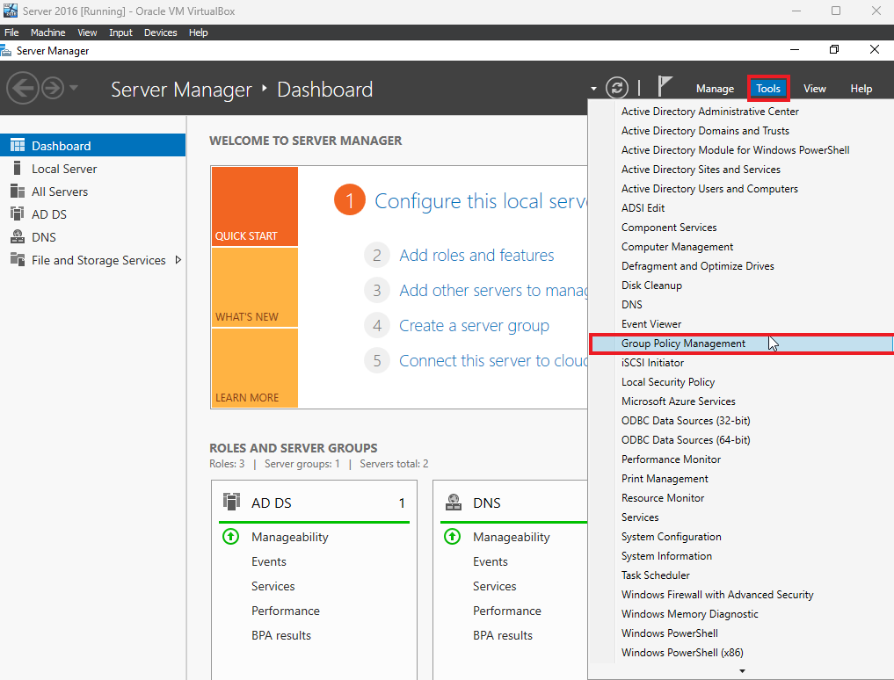Click Add other servers to manage link
This screenshot has width=894, height=680.
(x=493, y=291)
